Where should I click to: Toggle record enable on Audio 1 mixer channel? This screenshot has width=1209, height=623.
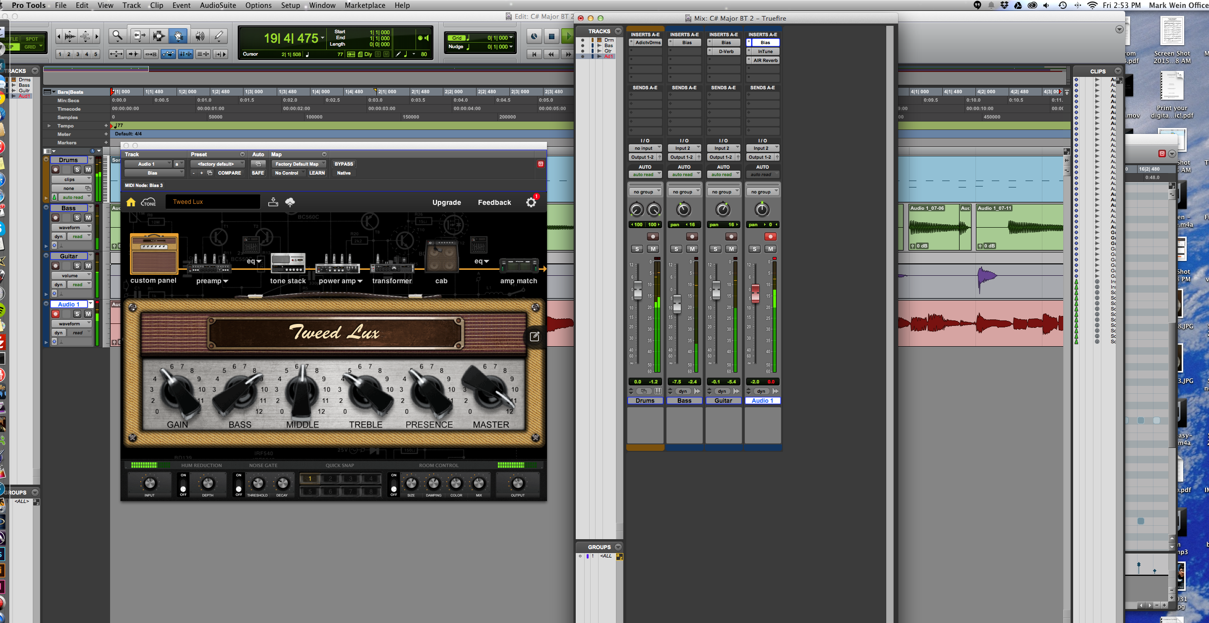click(x=770, y=237)
